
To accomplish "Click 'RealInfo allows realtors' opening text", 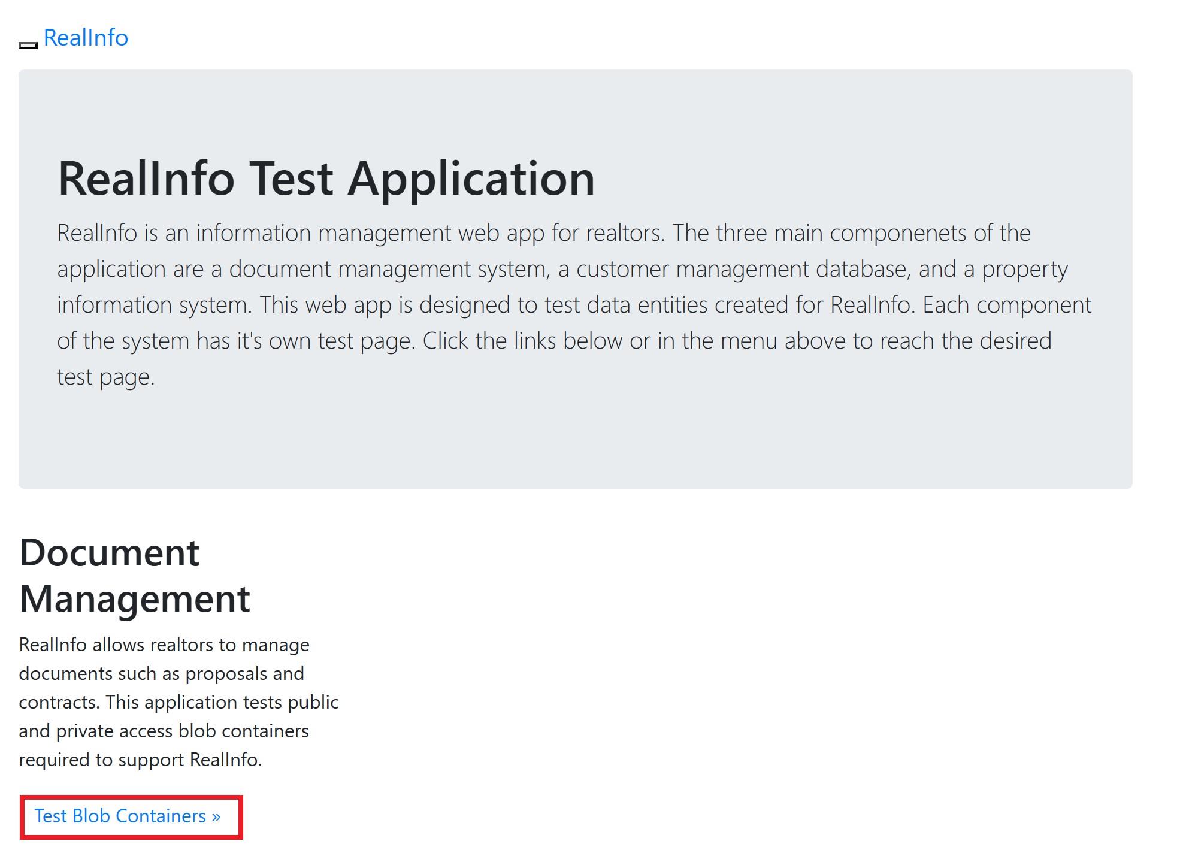I will 116,645.
